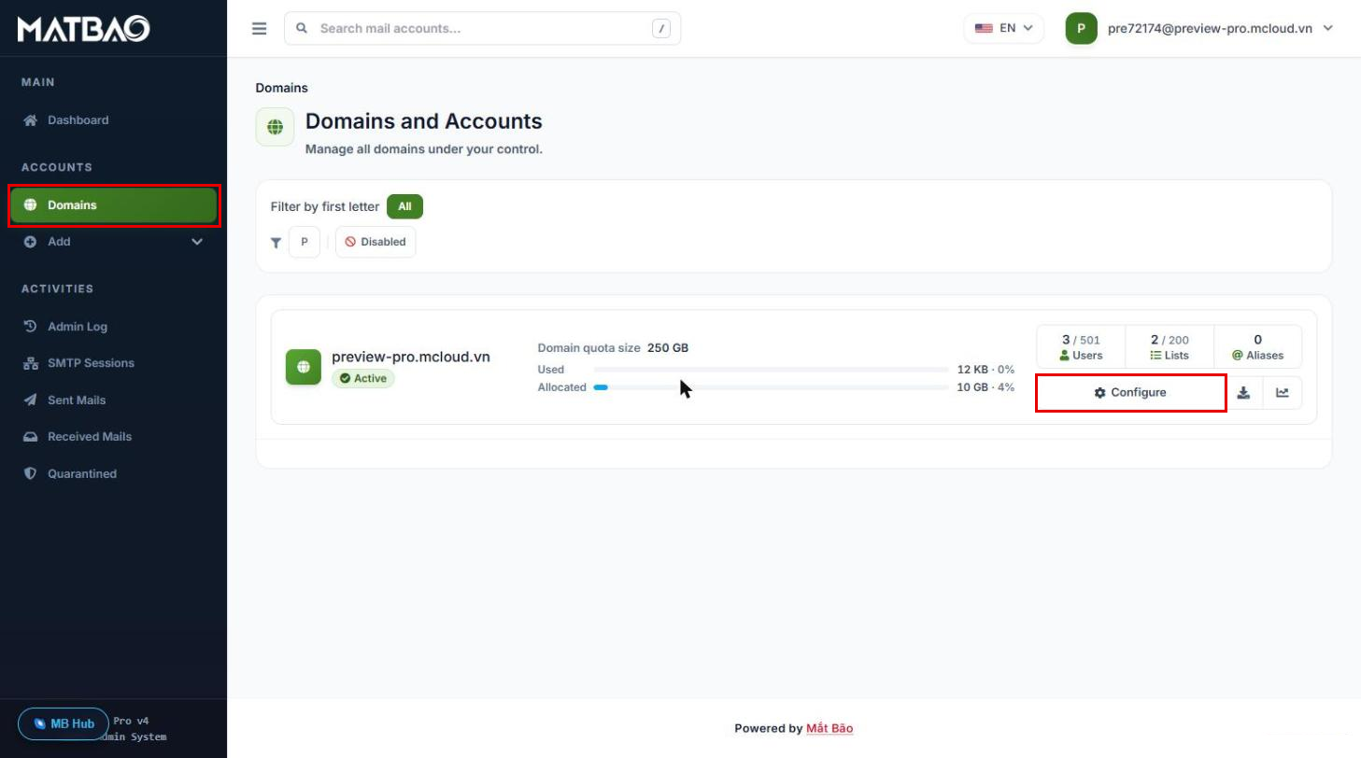1361x758 pixels.
Task: View the 2 / 200 Lists stat
Action: [x=1170, y=347]
